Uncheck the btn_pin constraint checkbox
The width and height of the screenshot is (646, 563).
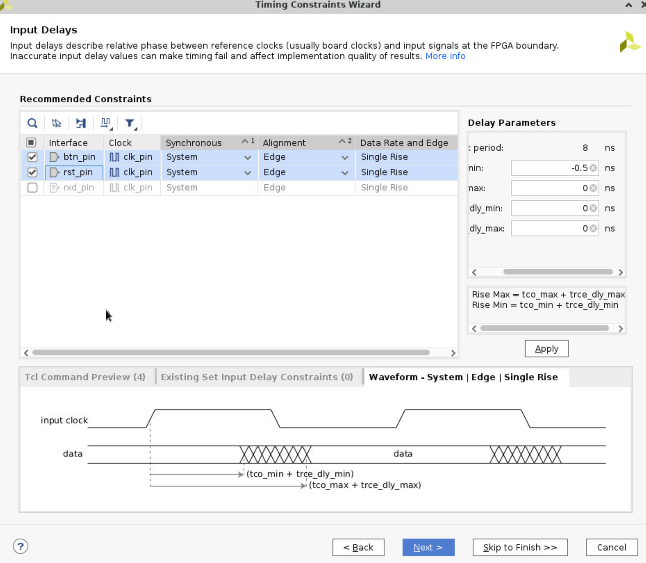point(32,157)
